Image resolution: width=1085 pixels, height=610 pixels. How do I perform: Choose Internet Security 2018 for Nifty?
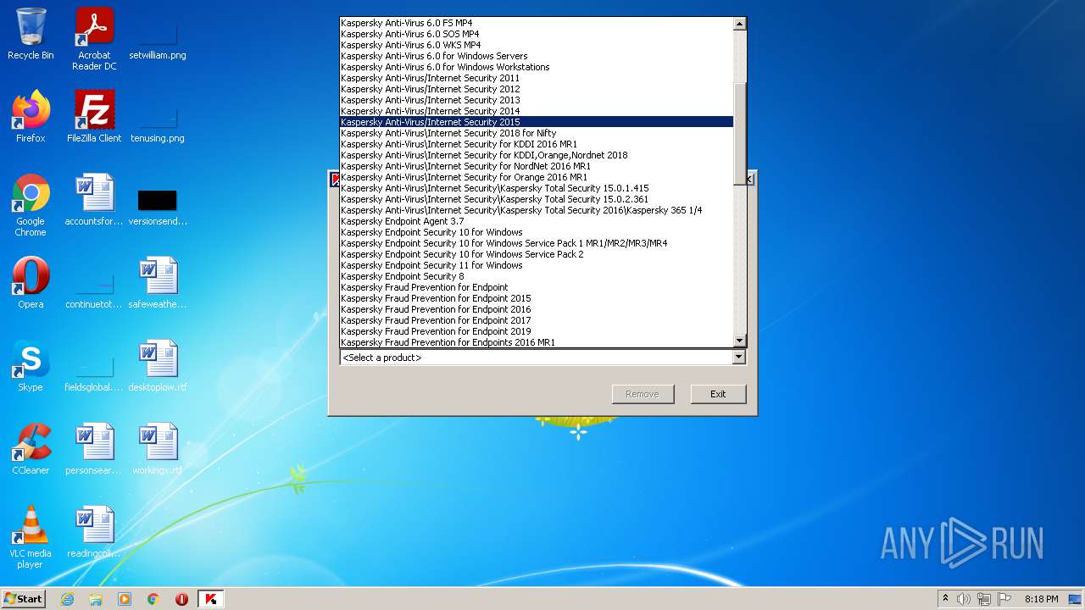(x=537, y=133)
